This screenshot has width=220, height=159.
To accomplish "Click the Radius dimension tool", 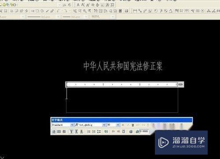I will click(x=156, y=11).
